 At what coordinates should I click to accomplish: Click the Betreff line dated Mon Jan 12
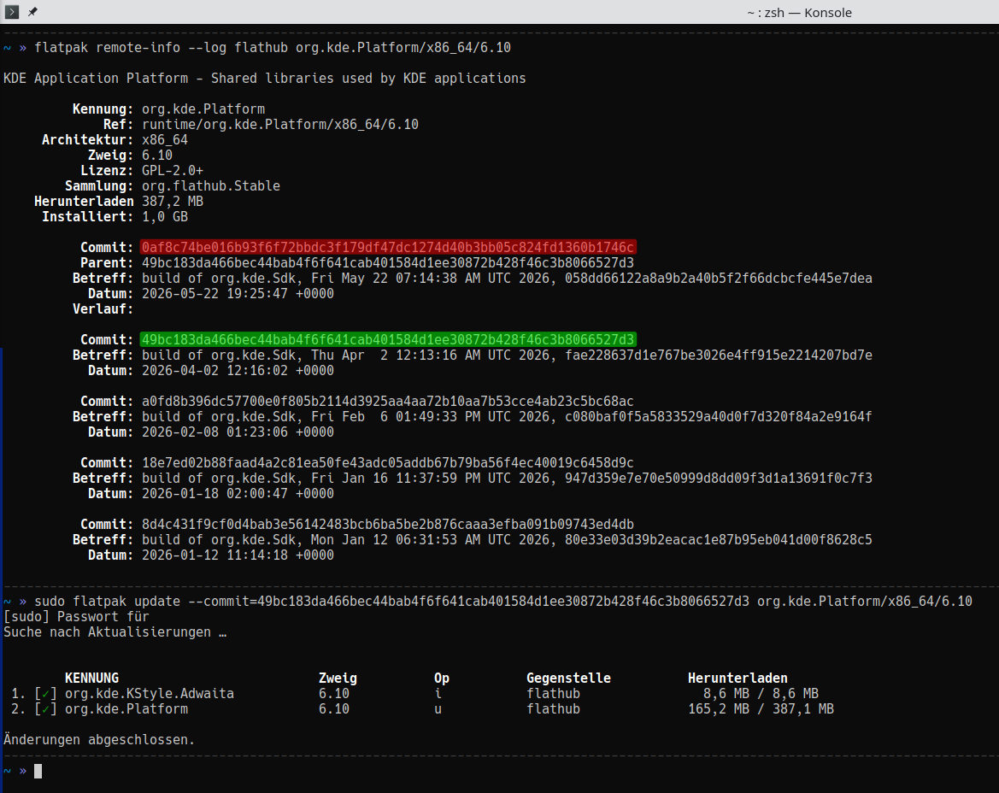click(x=507, y=539)
